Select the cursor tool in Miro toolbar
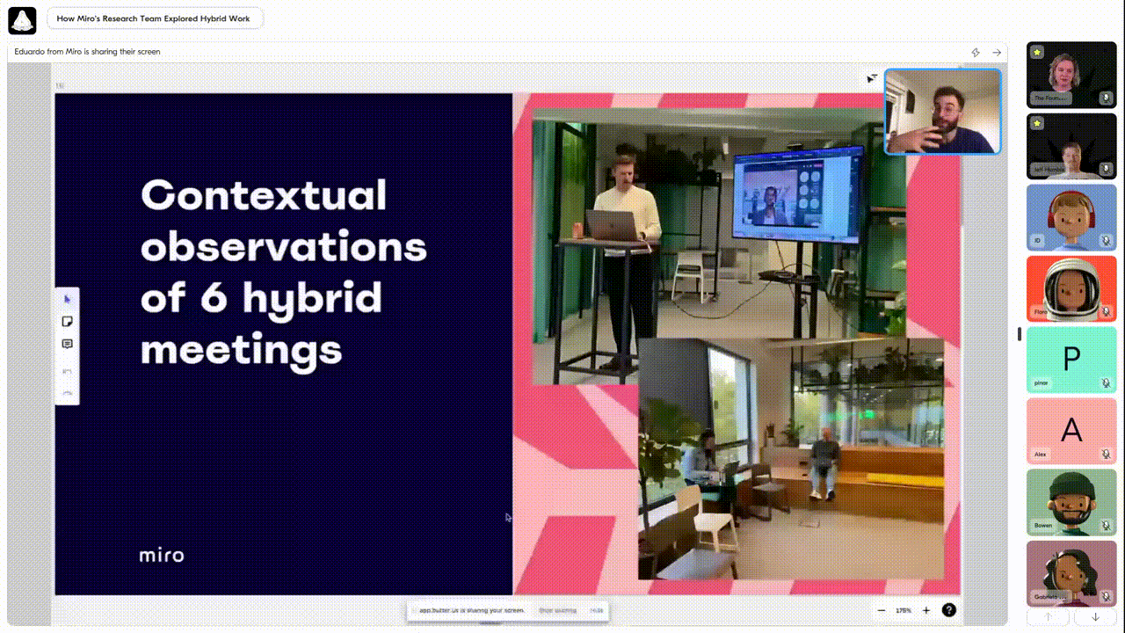1125x633 pixels. (x=68, y=300)
